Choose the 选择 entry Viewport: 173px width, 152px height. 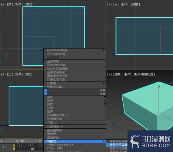75,112
